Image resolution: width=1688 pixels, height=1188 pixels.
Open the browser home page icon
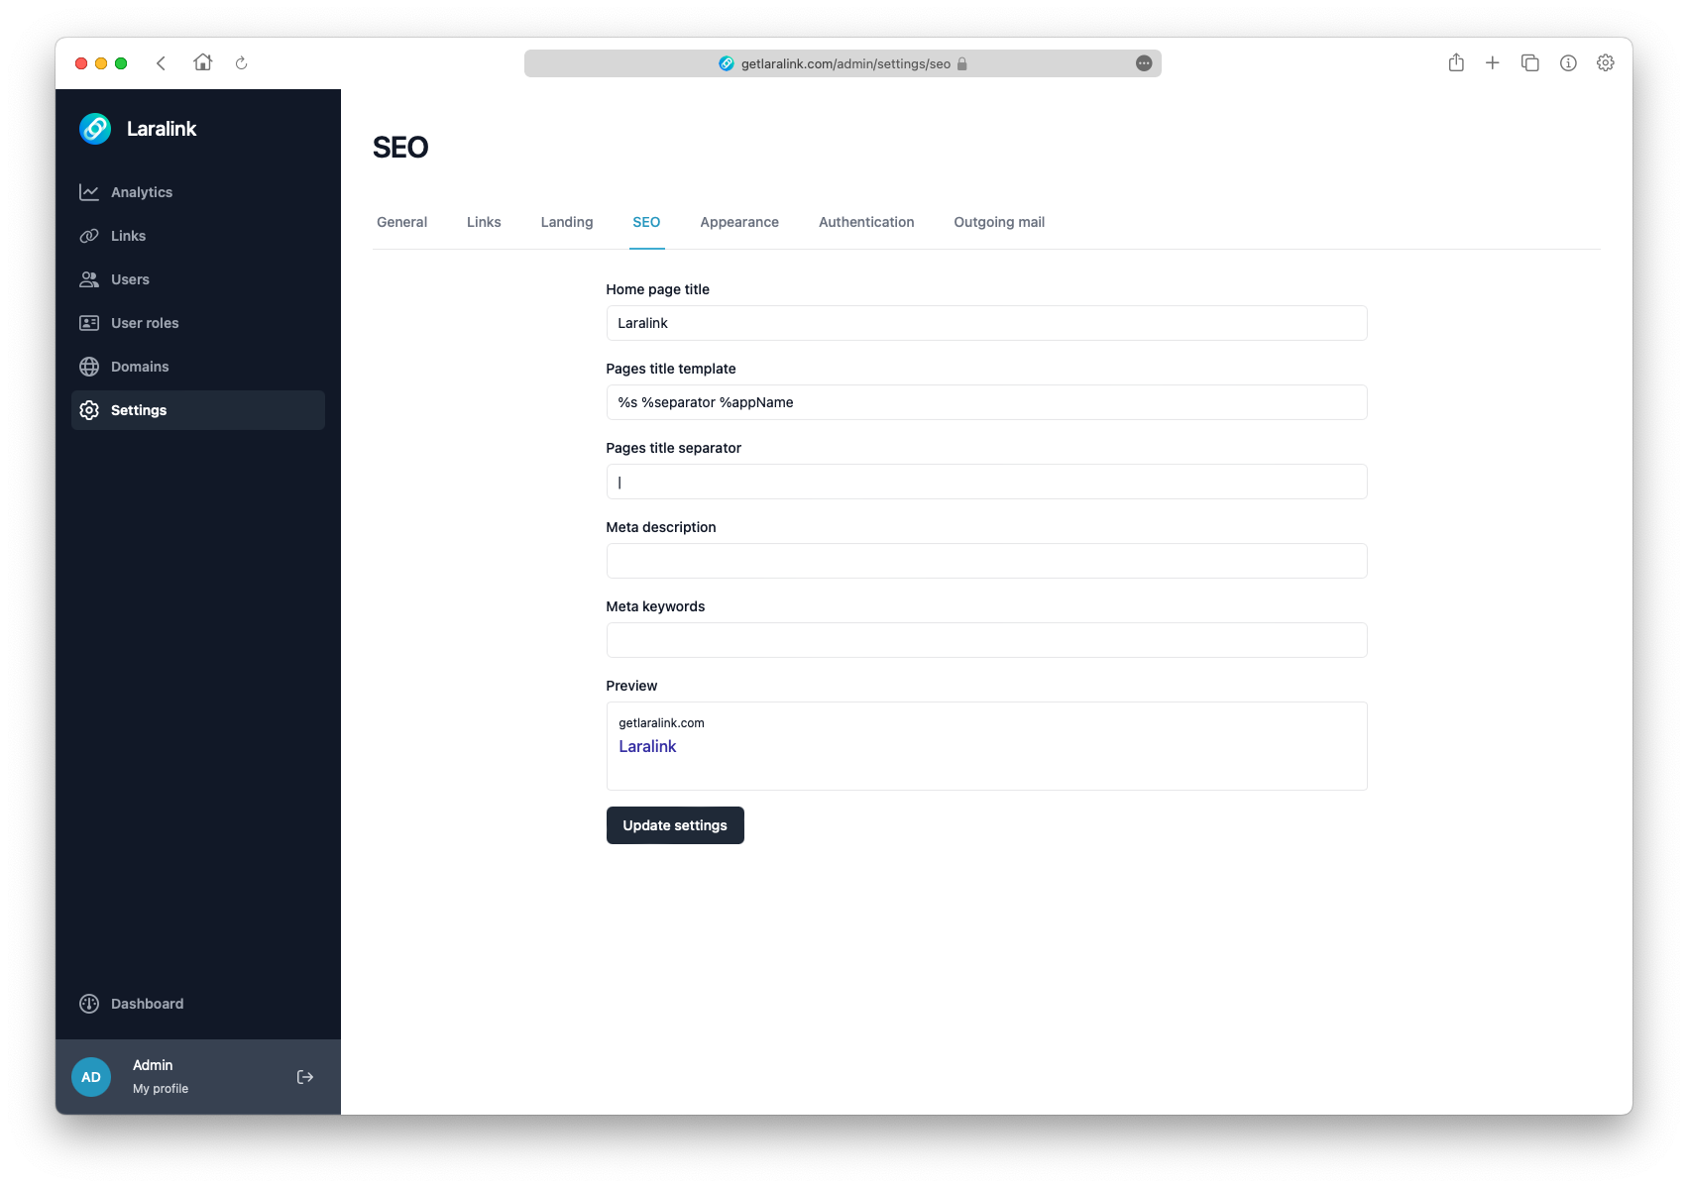coord(203,62)
